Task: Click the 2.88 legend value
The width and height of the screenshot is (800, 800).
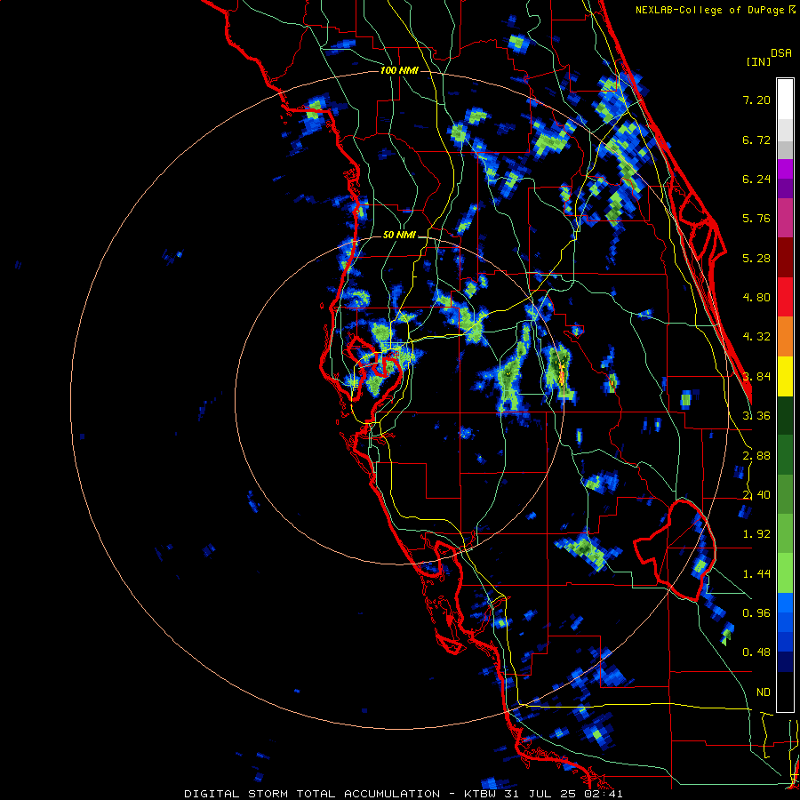Action: pos(756,456)
